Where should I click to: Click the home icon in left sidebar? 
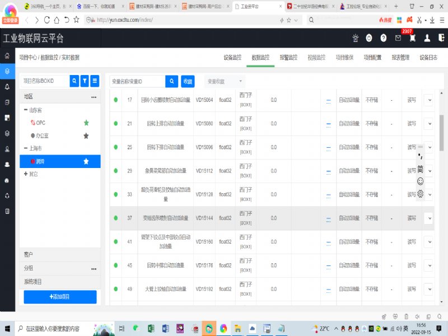pos(7,56)
